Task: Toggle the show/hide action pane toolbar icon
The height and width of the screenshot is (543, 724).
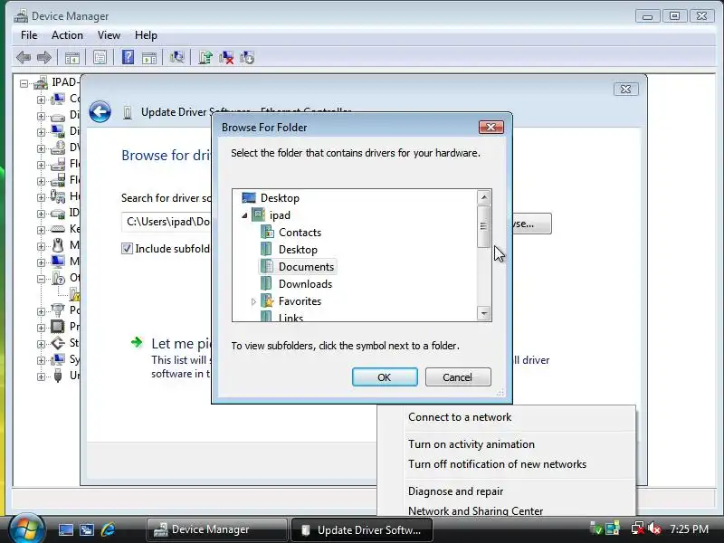Action: pos(149,58)
